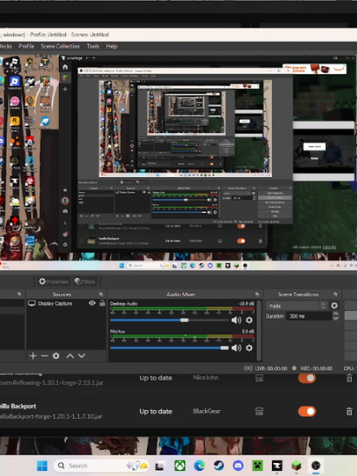Viewport: 357px width, 476px height.
Task: Move source down with arrow icon
Action: pyautogui.click(x=82, y=356)
